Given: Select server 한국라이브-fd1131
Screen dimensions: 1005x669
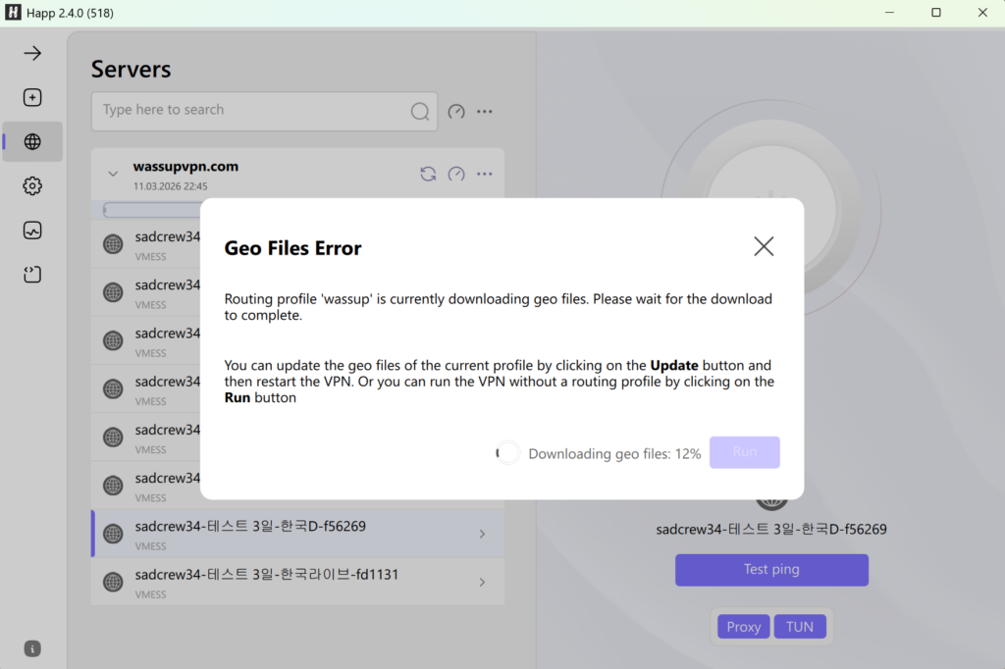Looking at the screenshot, I should pyautogui.click(x=285, y=582).
